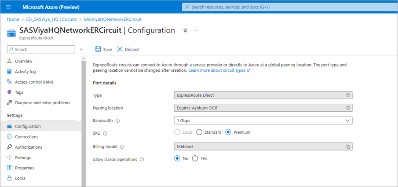The height and width of the screenshot is (187, 398).
Task: Go to Access control (IAM)
Action: coord(33,82)
